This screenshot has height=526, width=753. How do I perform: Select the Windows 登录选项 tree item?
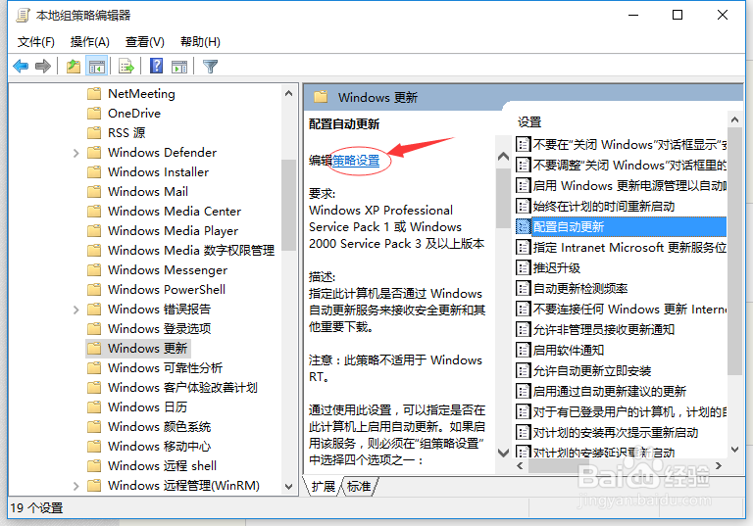[x=160, y=329]
